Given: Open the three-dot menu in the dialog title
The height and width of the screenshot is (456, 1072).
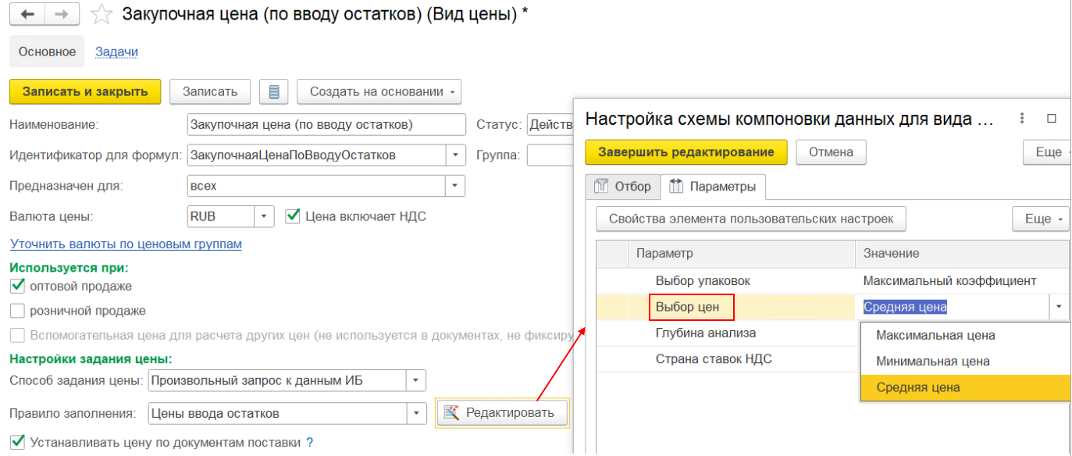Looking at the screenshot, I should pos(1021,119).
